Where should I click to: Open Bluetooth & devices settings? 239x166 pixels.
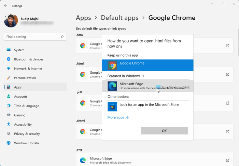click(x=29, y=59)
